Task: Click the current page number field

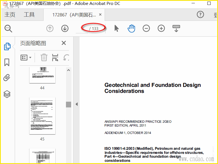Action: [x=82, y=29]
